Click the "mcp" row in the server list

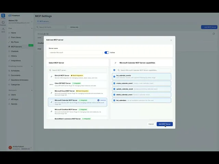tap(39, 49)
